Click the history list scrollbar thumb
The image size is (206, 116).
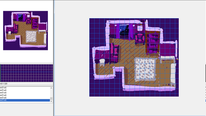(51, 98)
